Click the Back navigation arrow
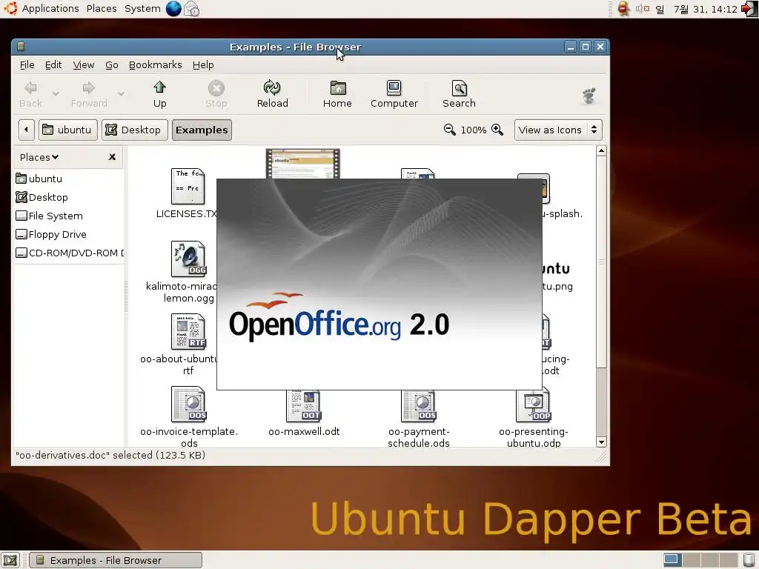 click(30, 94)
